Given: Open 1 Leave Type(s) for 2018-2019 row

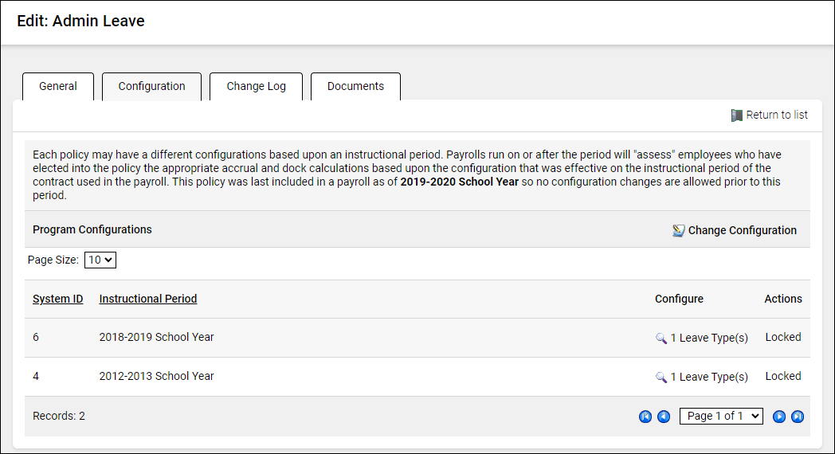Looking at the screenshot, I should 709,338.
